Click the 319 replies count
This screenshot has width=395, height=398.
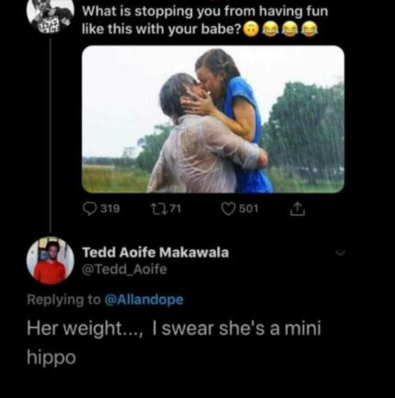111,209
